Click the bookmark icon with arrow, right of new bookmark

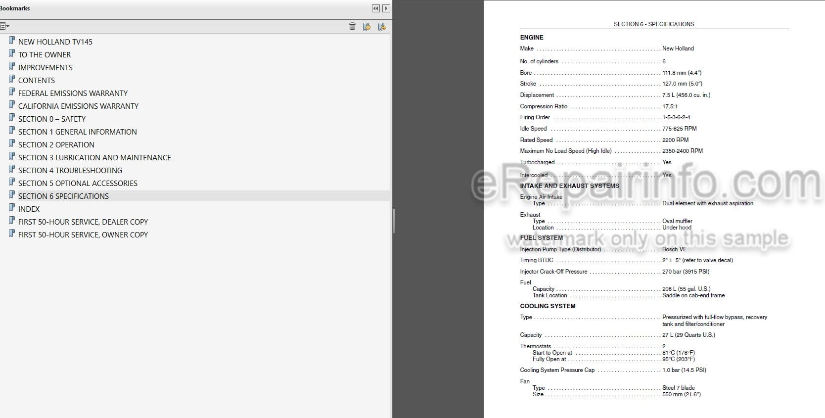[382, 26]
